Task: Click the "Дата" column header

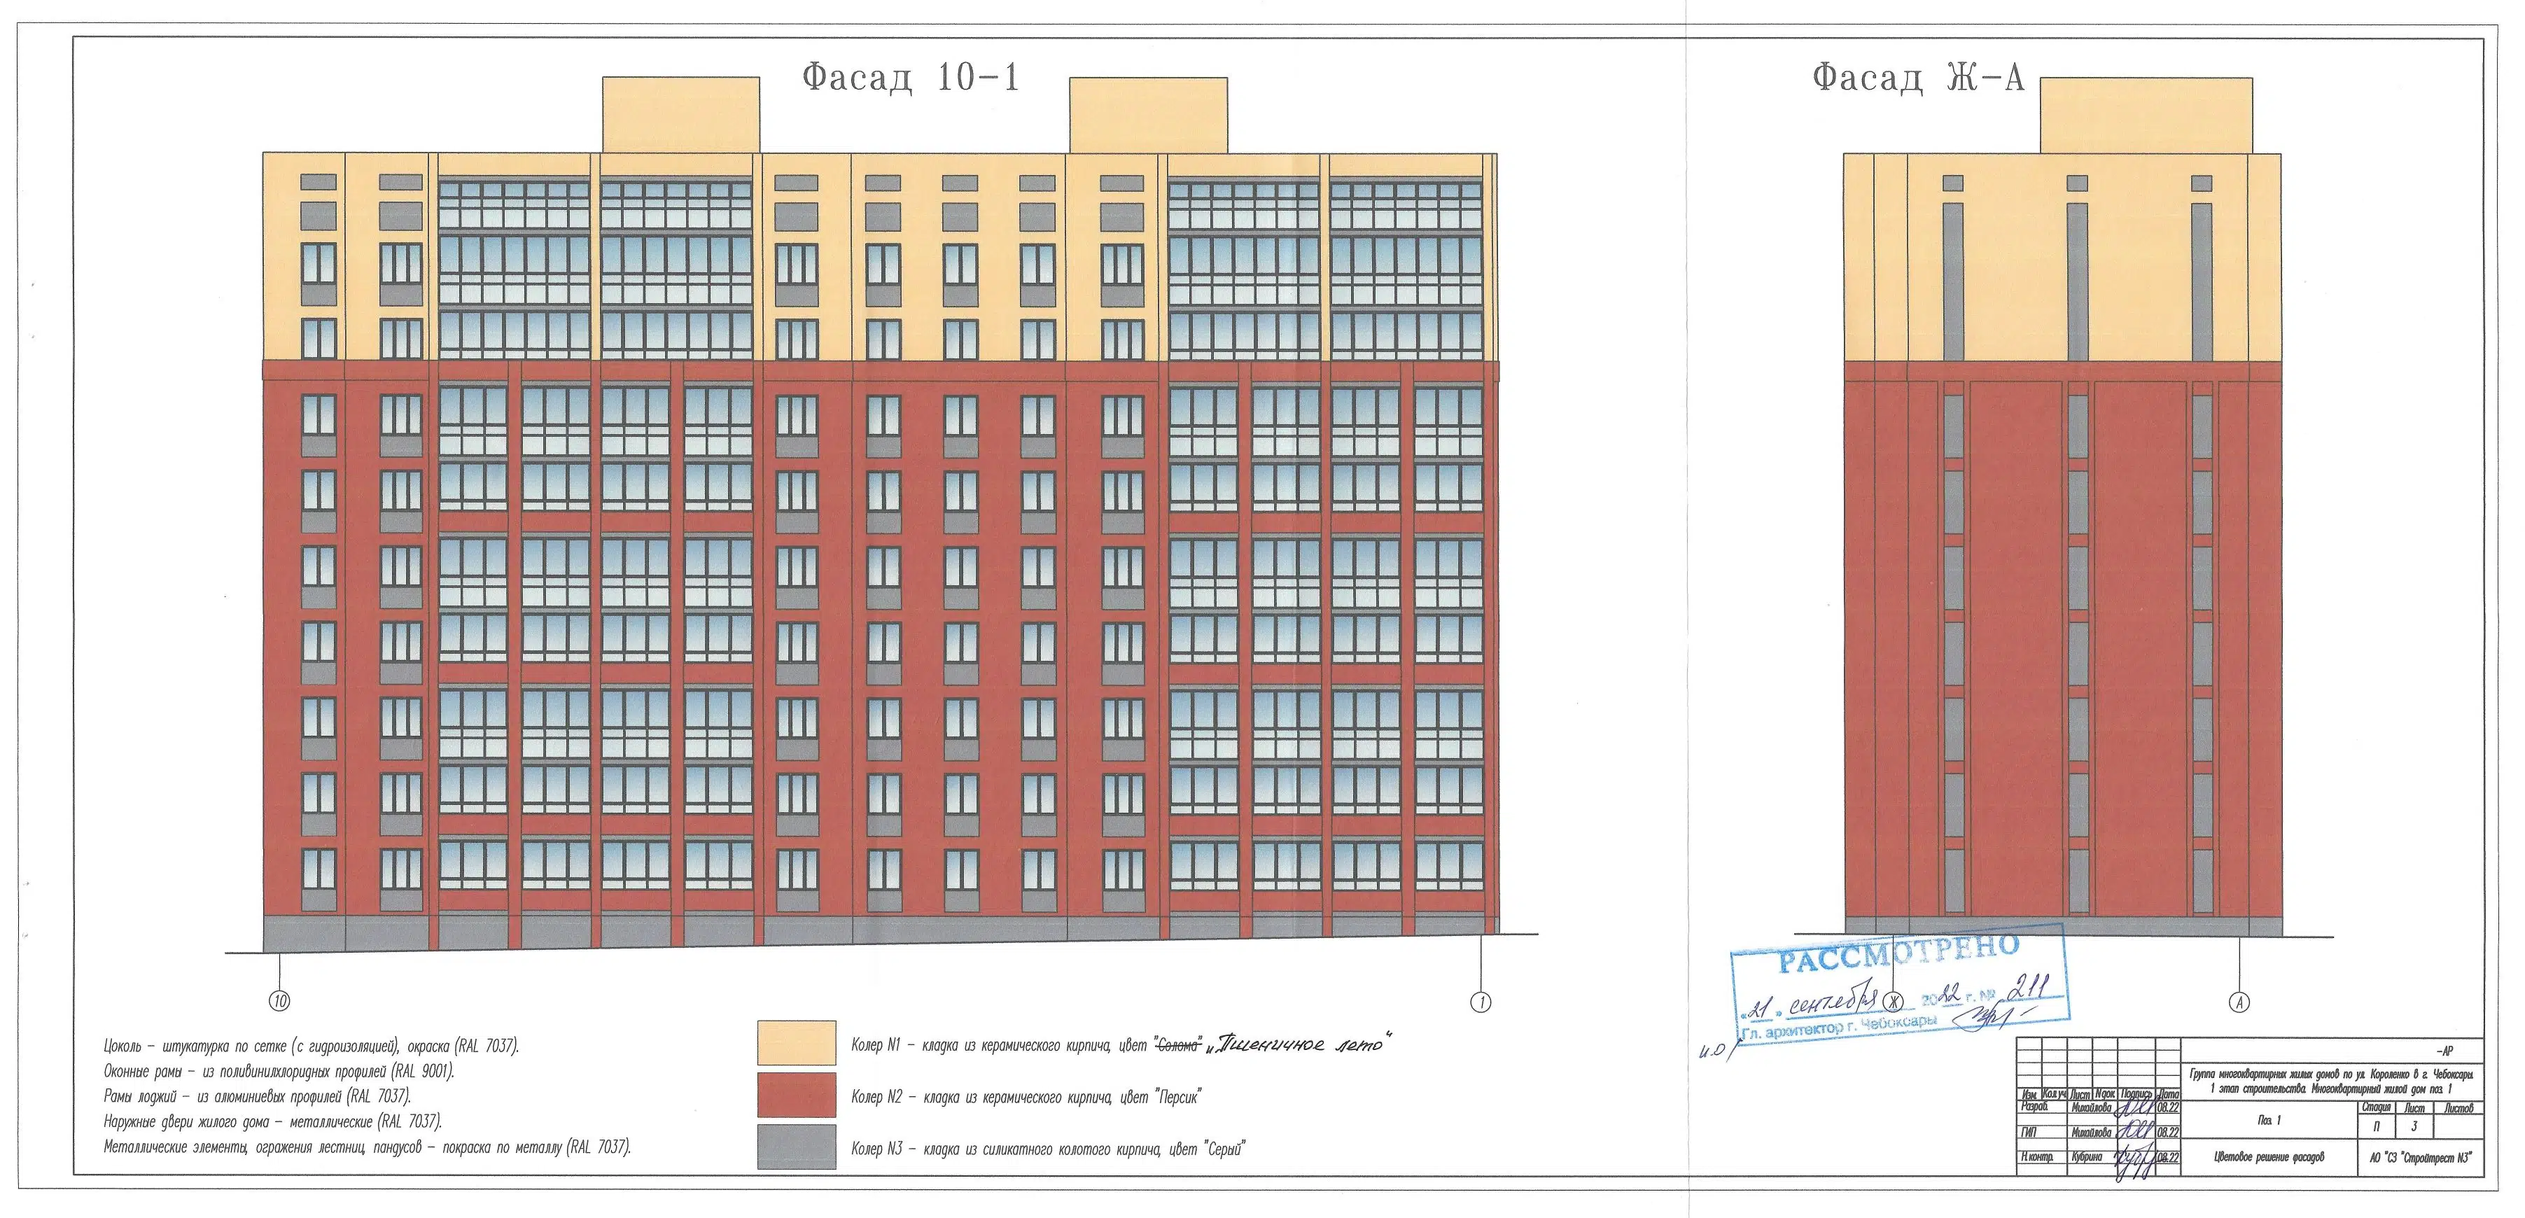Action: coord(2169,1095)
